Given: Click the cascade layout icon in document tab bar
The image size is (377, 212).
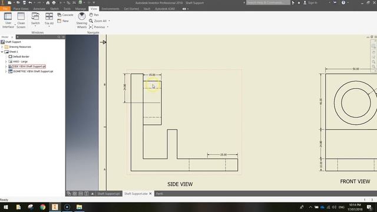Looking at the screenshot, I should pos(69,194).
